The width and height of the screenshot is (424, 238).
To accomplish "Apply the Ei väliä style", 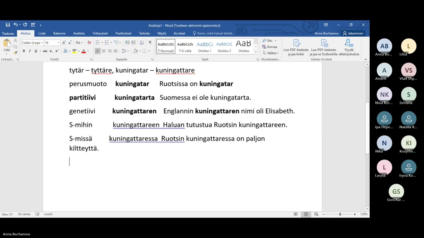I will 185,47.
